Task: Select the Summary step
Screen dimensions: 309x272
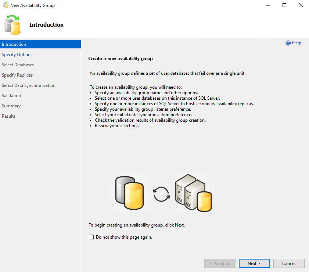Action: pos(11,106)
